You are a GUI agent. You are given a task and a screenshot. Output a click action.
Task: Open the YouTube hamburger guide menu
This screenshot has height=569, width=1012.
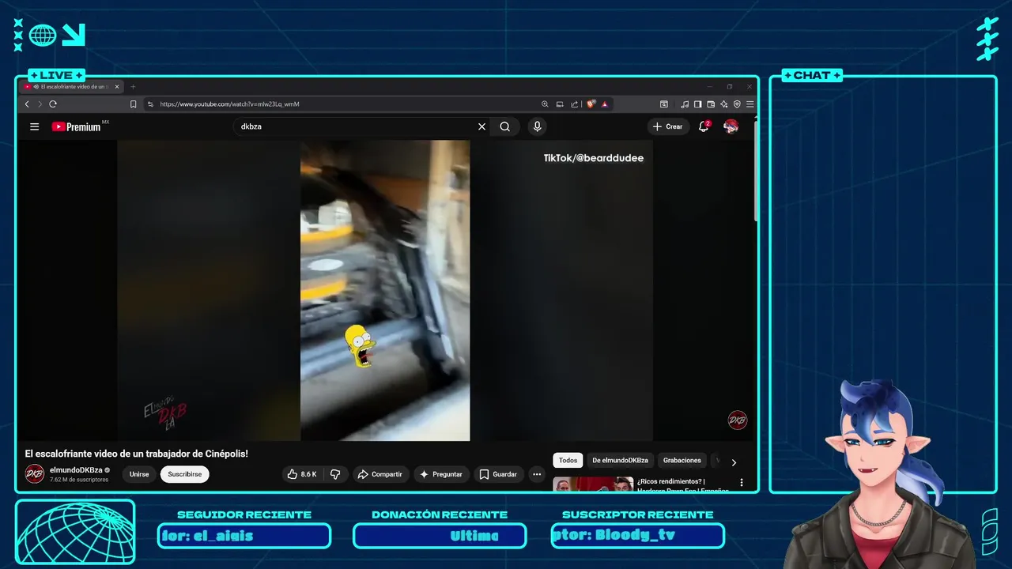pos(35,126)
